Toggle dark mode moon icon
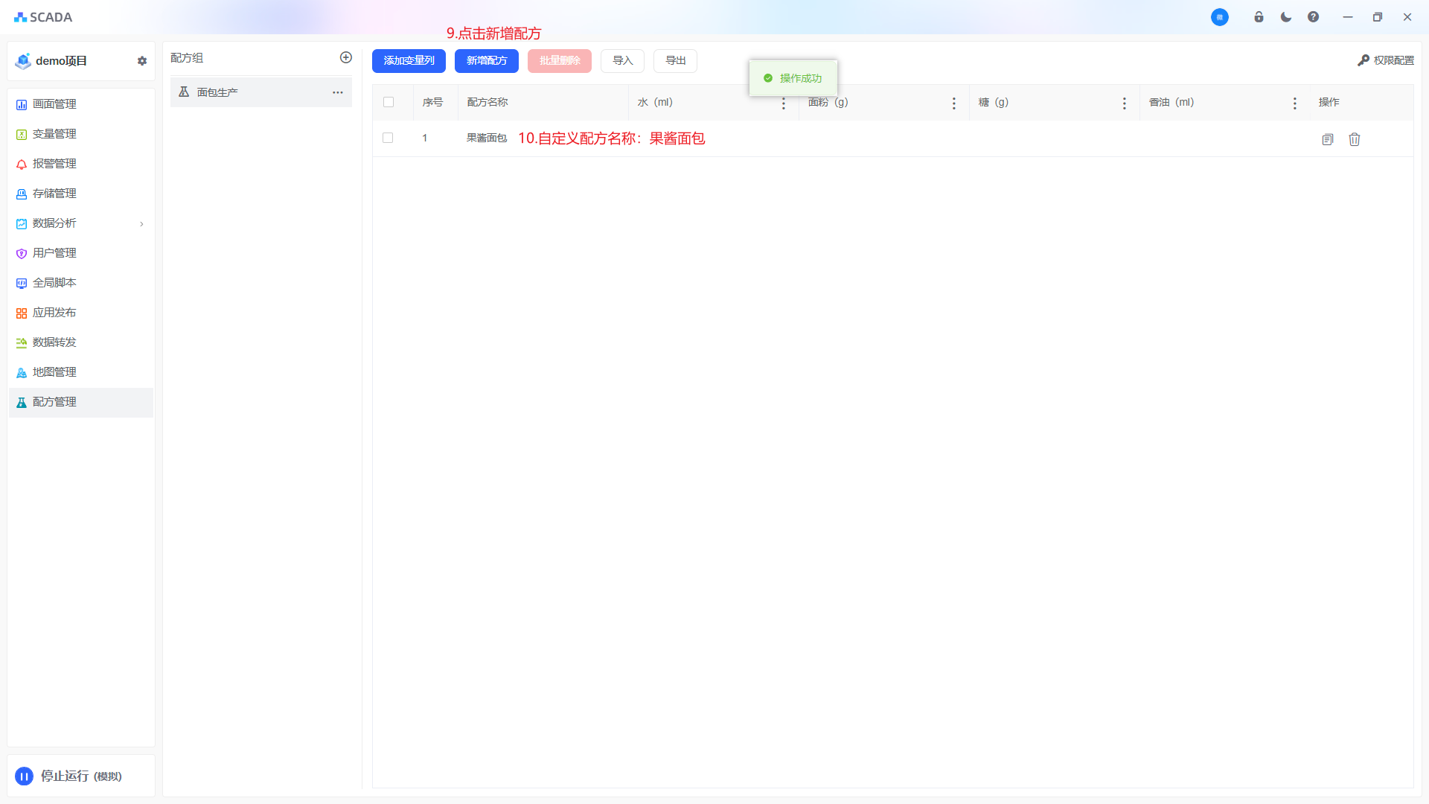Screen dimensions: 1429x804 coord(1286,17)
